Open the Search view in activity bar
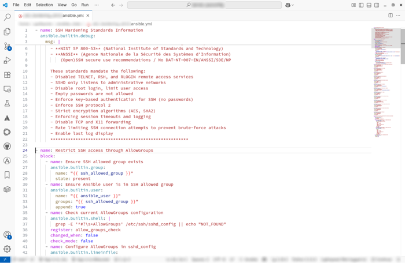The height and width of the screenshot is (263, 405). pyautogui.click(x=7, y=17)
